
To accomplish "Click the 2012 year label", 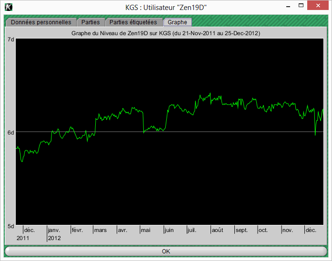I will pos(54,238).
